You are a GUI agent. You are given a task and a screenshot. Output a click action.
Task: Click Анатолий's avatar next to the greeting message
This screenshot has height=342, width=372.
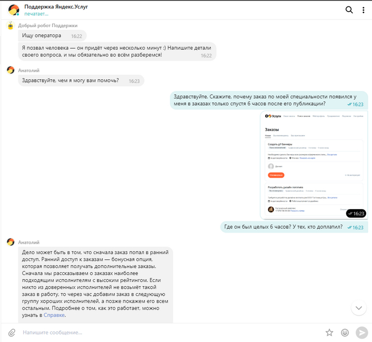coord(11,70)
